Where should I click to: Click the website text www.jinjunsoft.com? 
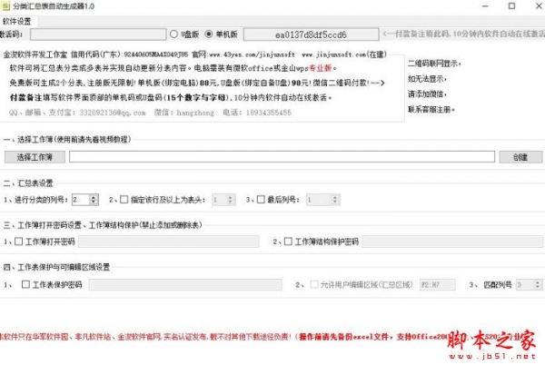point(333,54)
